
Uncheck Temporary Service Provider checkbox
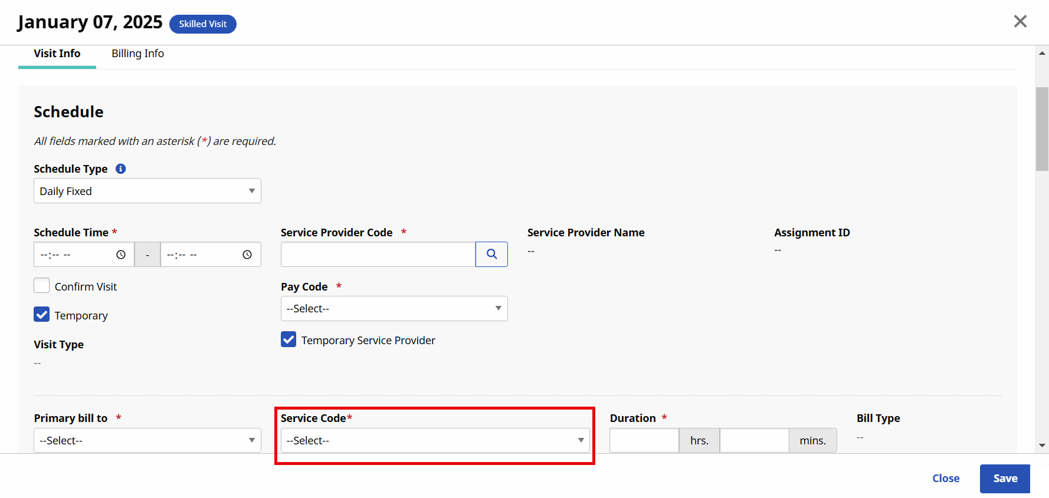click(x=289, y=339)
